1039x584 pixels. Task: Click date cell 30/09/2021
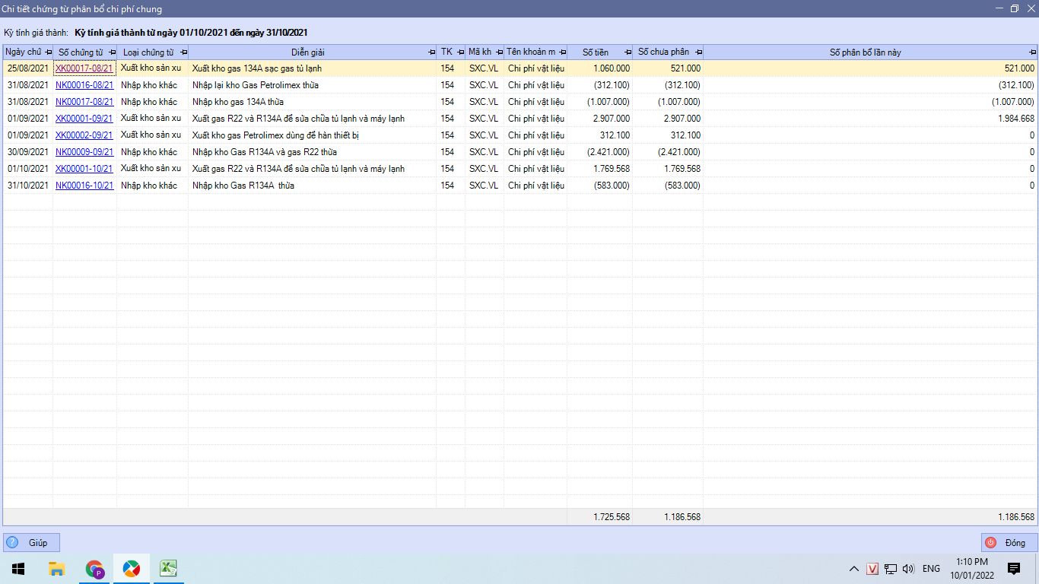28,152
